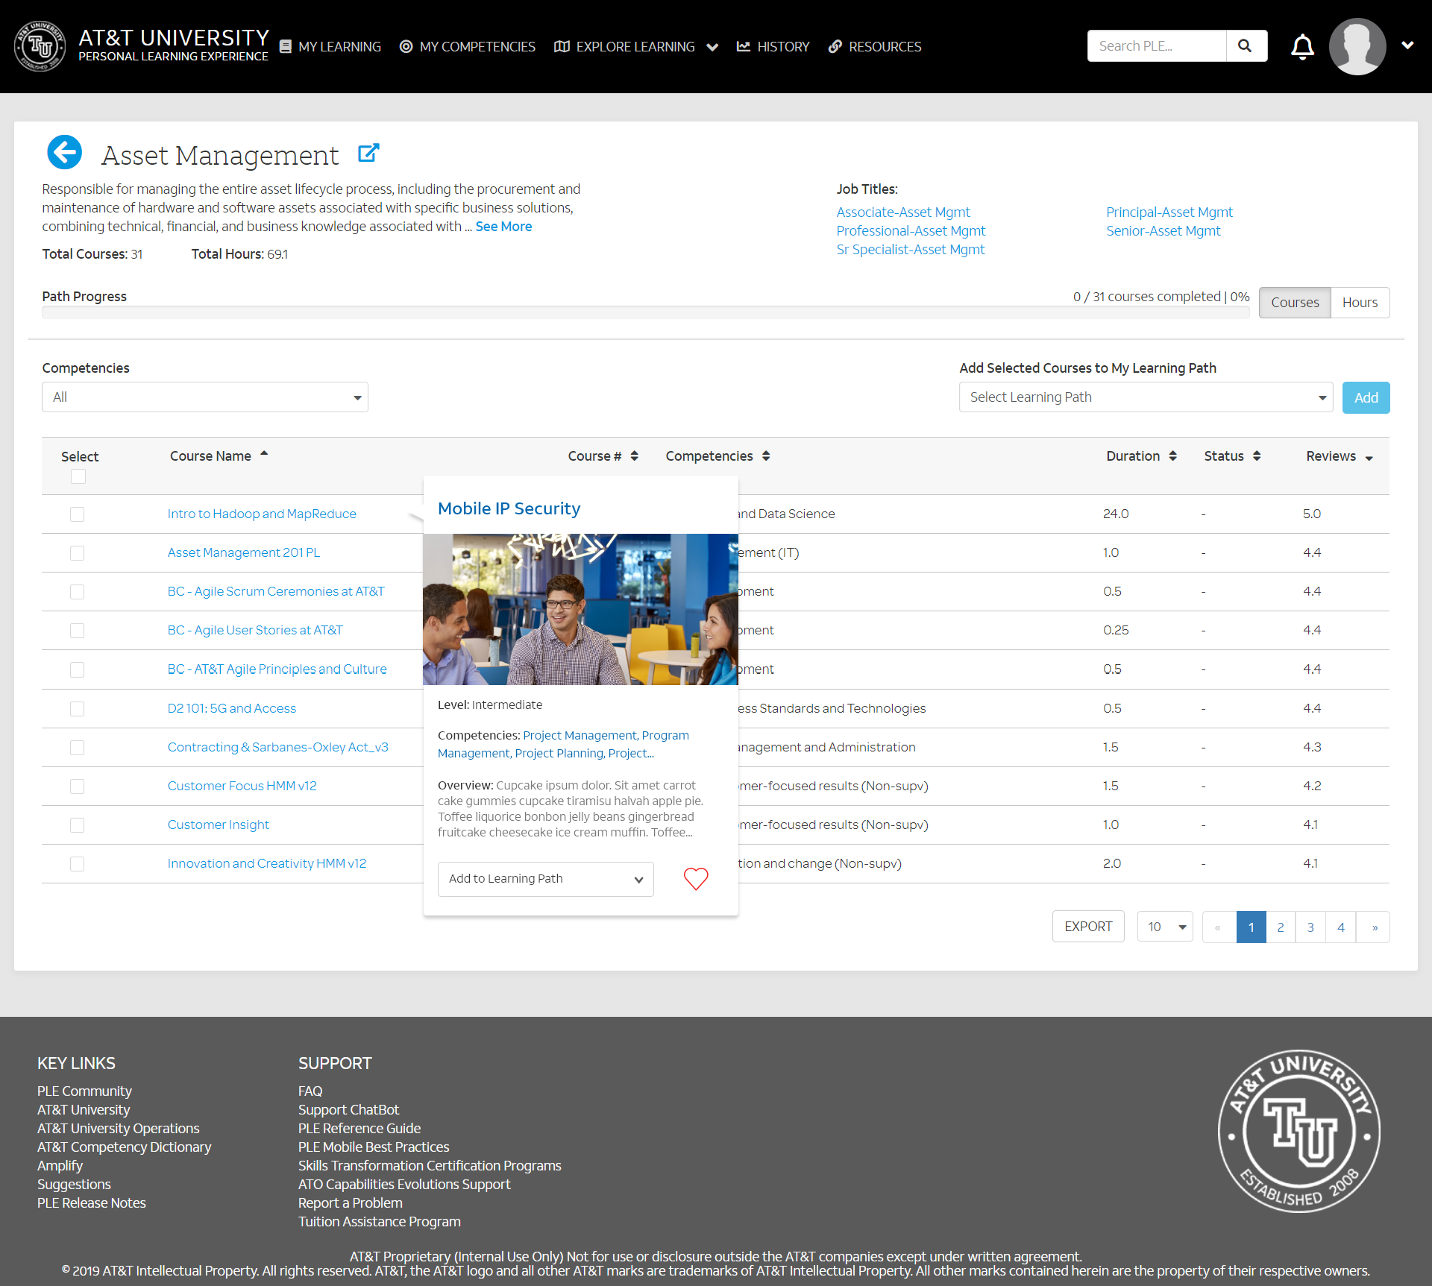Screen dimensions: 1432x1286
Task: Open Add to Learning Path dropdown in popup
Action: (545, 879)
